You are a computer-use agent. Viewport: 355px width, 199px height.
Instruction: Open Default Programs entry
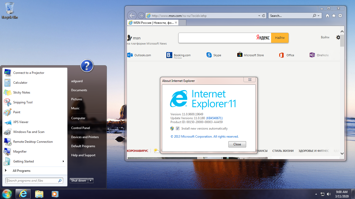coord(83,146)
